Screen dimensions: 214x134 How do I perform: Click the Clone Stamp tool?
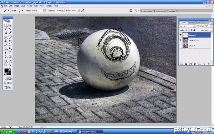pos(6,41)
